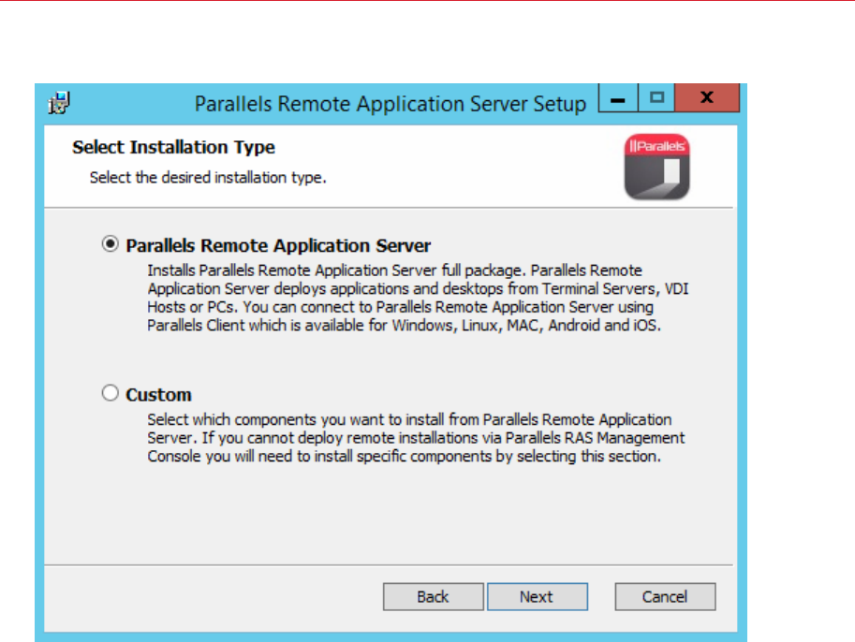The width and height of the screenshot is (855, 642).
Task: Click the bold Custom option label
Action: (x=158, y=395)
